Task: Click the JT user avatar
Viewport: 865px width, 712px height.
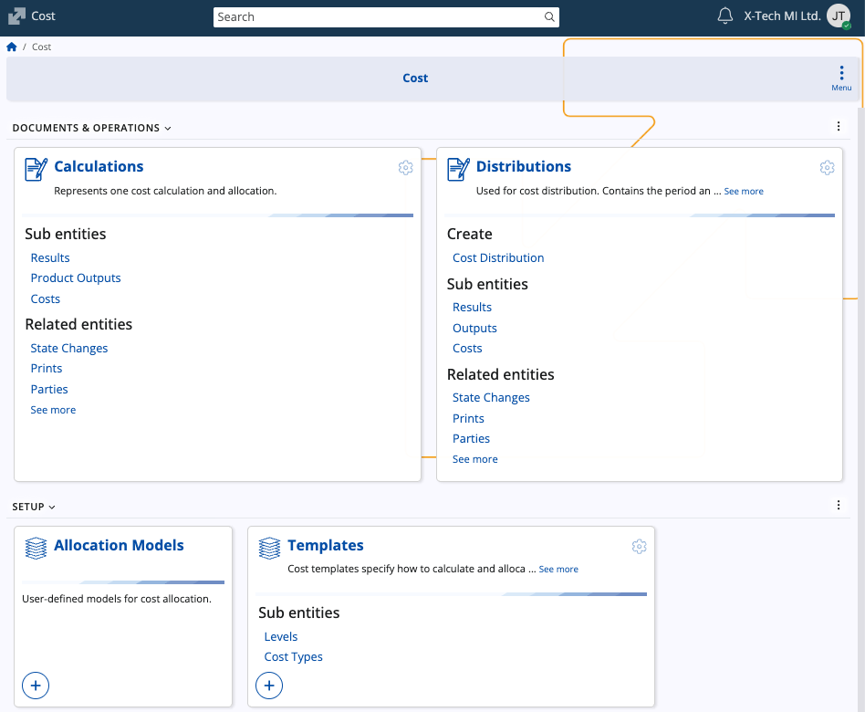Action: [838, 16]
